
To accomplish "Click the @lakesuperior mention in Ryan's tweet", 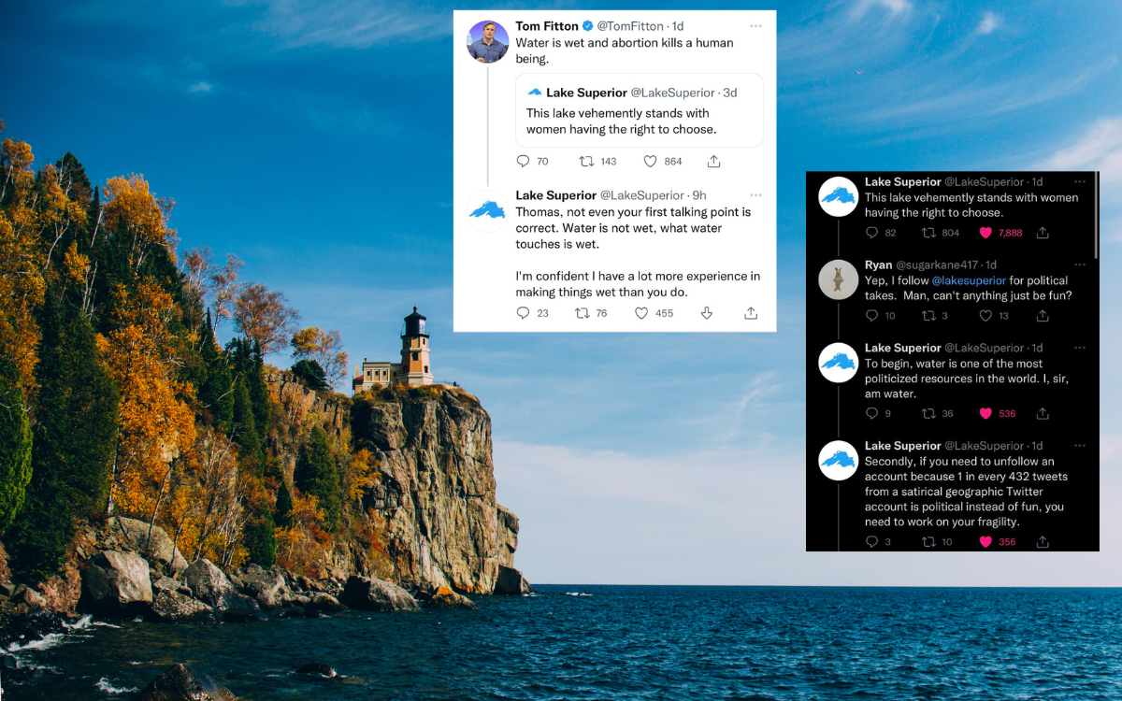I will click(x=969, y=280).
